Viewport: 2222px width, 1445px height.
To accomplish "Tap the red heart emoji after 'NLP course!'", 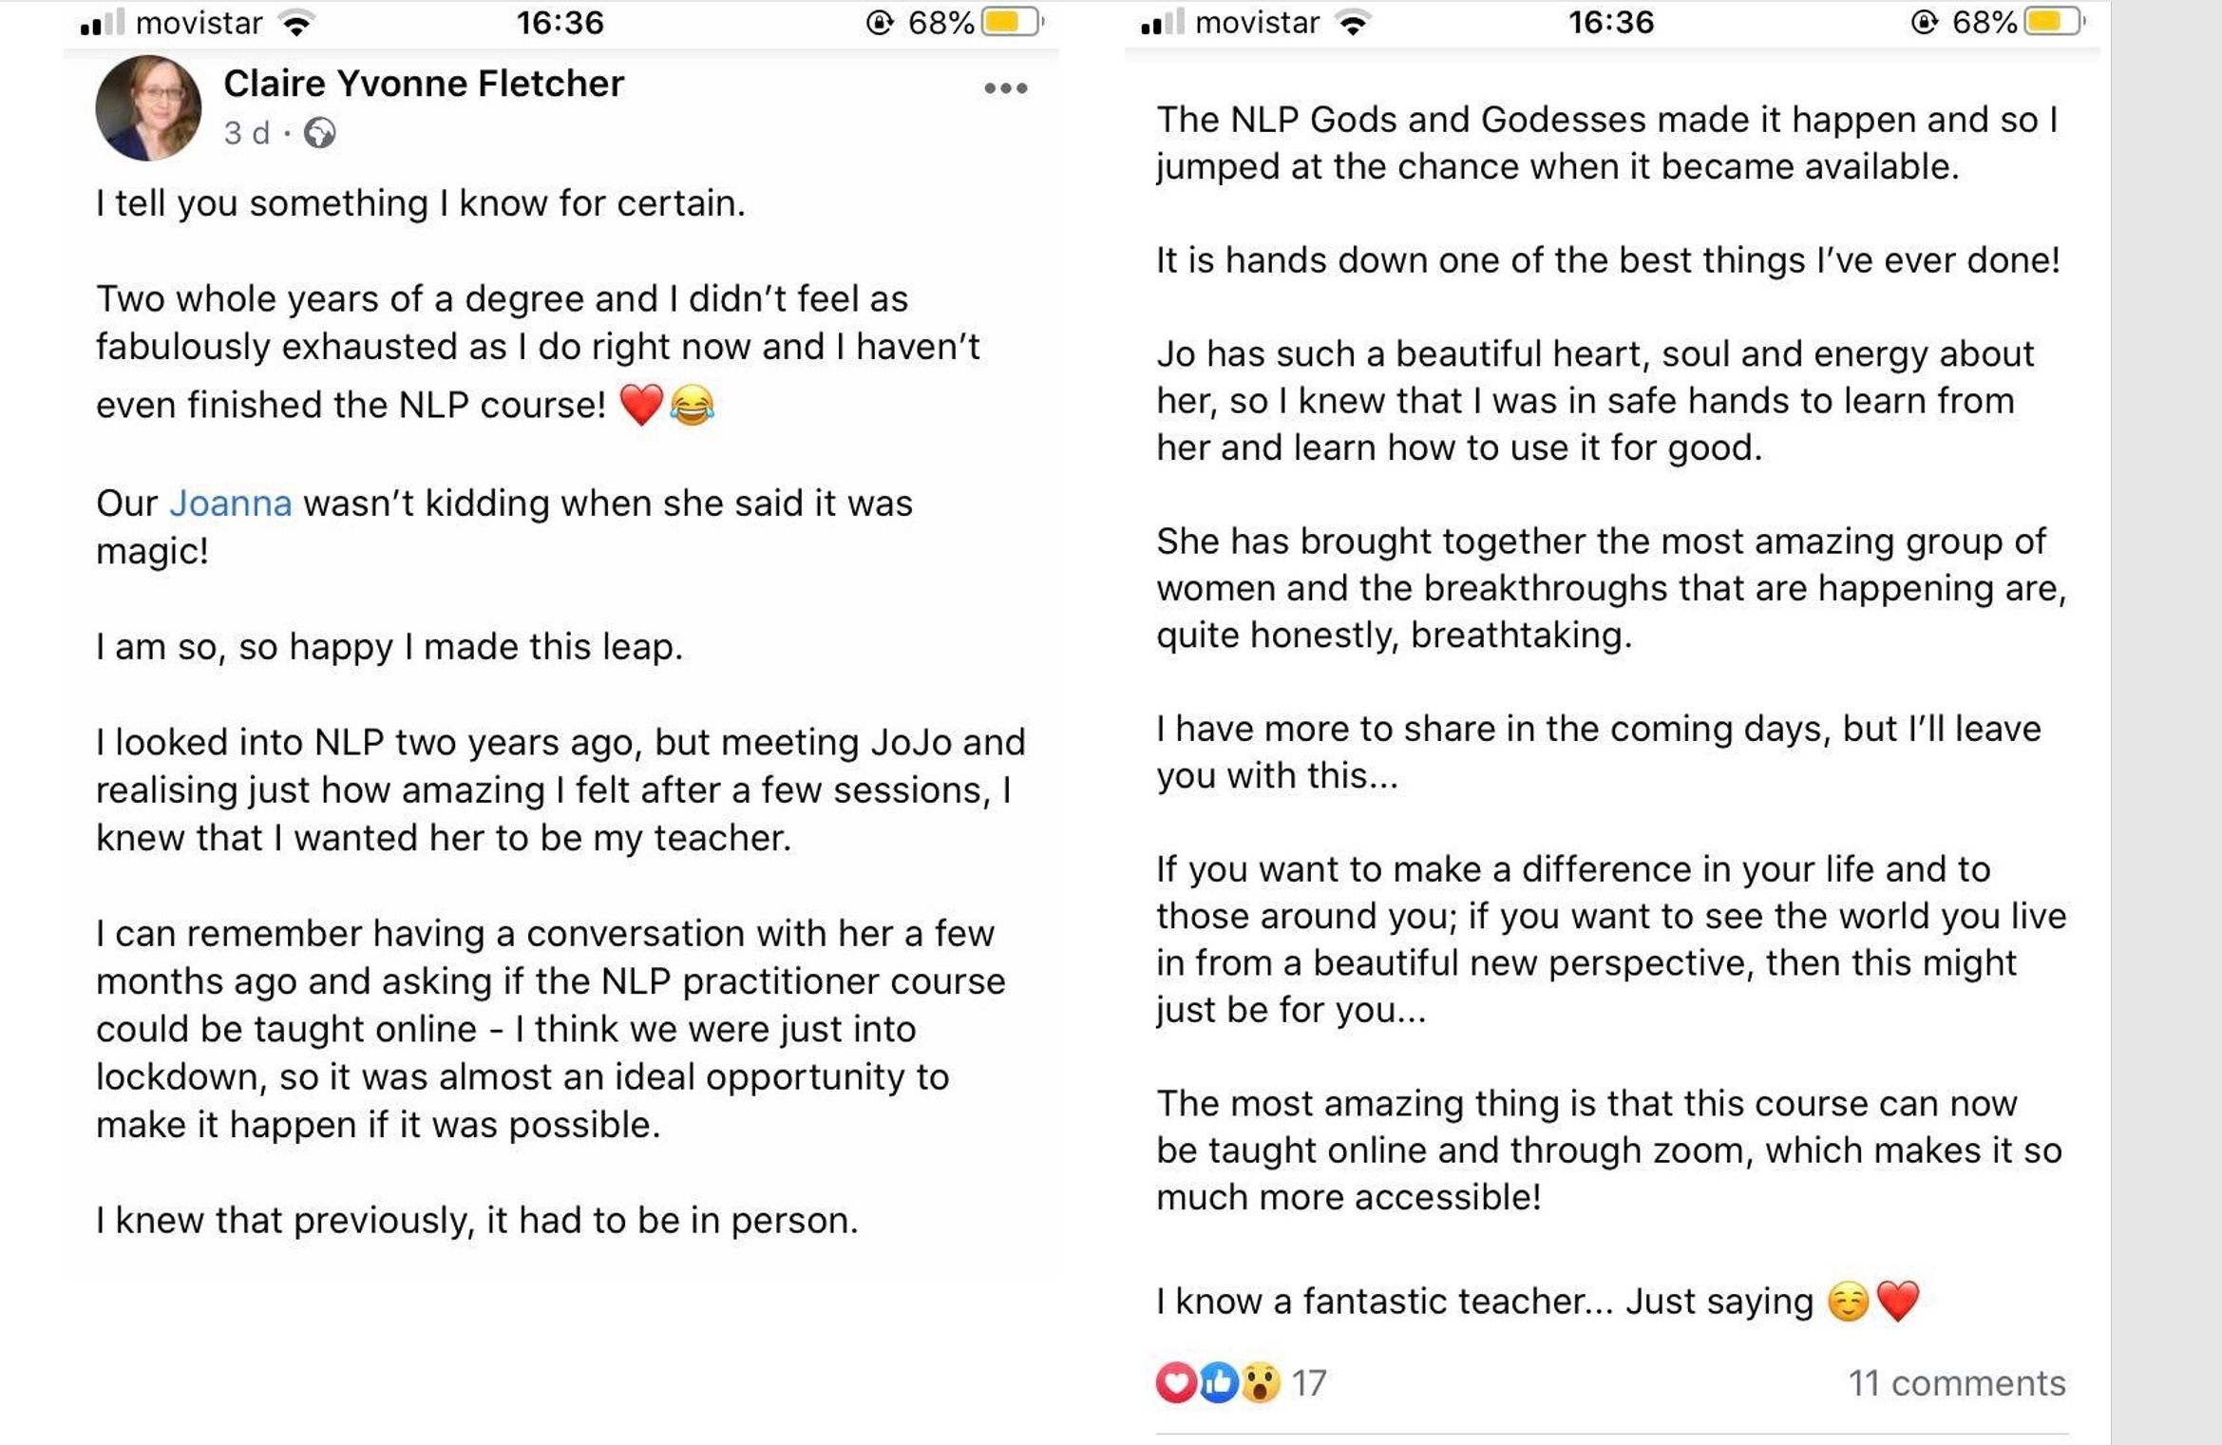I will pyautogui.click(x=641, y=406).
